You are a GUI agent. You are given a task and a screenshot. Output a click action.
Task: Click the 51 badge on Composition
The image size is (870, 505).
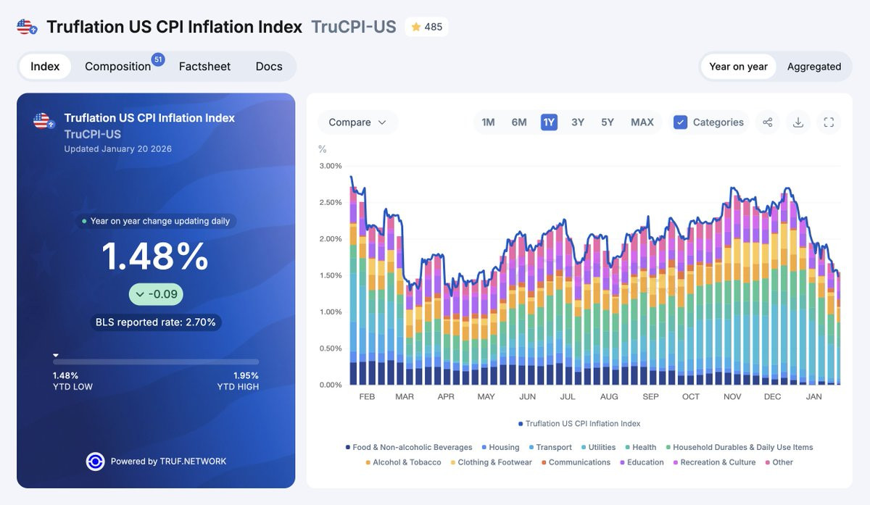click(x=158, y=59)
